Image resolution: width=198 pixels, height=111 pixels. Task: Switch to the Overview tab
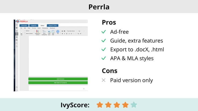coord(24,25)
